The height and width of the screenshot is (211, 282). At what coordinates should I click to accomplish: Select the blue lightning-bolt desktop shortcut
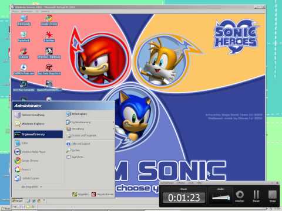tap(23, 70)
